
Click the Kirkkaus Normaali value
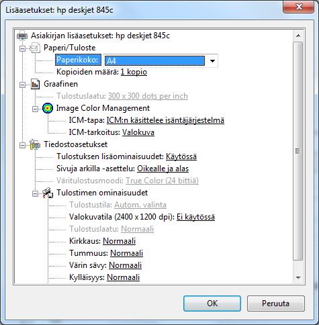[119, 241]
